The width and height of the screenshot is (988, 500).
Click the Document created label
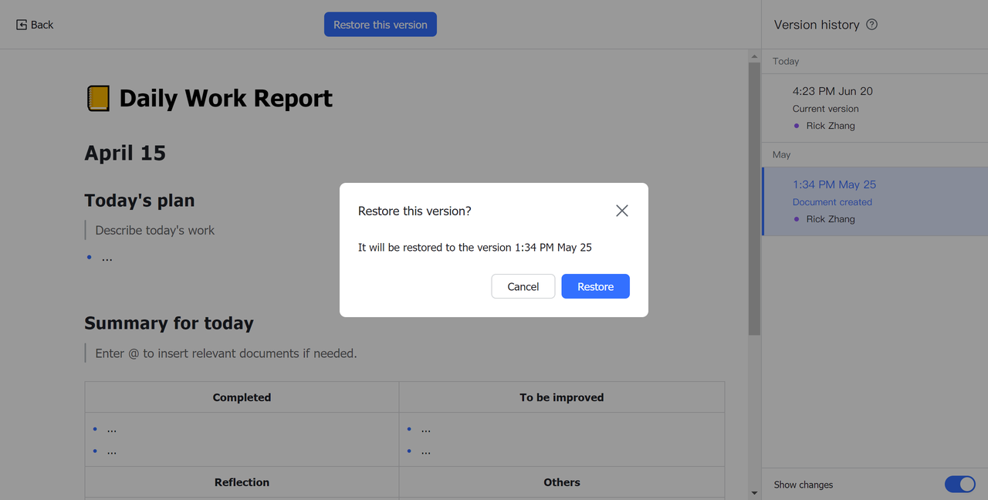[x=832, y=202]
